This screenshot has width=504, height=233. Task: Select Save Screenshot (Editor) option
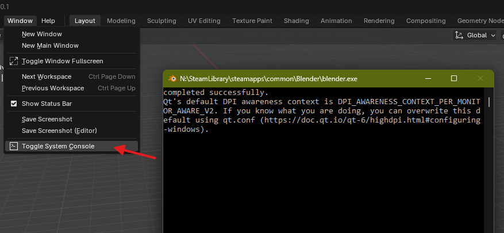click(x=59, y=131)
